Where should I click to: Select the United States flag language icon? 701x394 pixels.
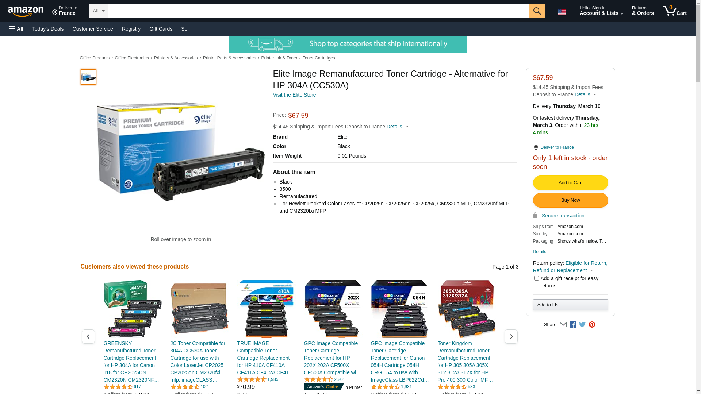coord(562,12)
